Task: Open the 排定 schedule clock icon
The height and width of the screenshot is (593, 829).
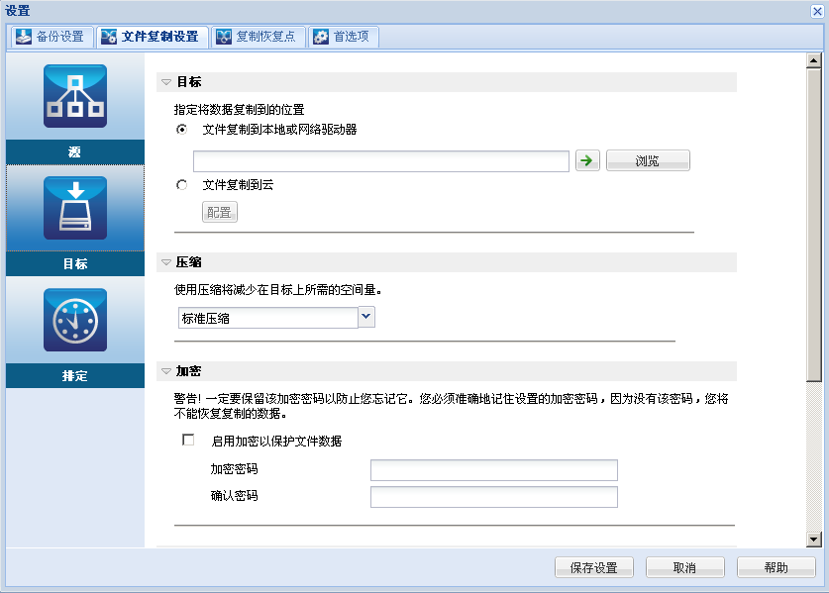Action: 75,320
